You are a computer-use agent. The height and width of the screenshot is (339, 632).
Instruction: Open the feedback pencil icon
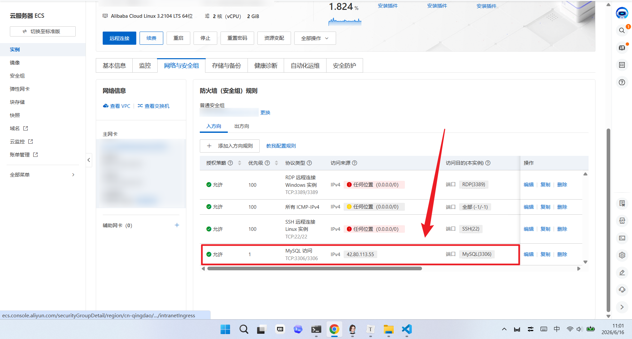tap(622, 273)
